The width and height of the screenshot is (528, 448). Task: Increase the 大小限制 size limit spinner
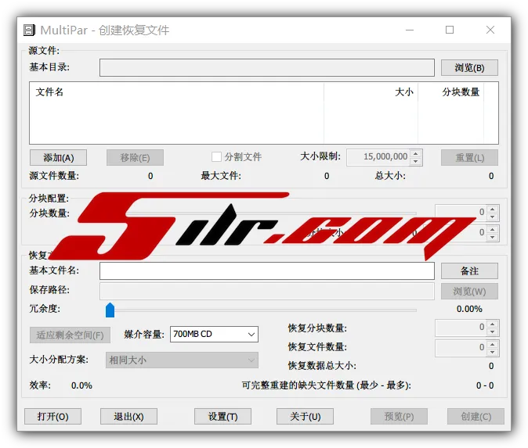415,153
